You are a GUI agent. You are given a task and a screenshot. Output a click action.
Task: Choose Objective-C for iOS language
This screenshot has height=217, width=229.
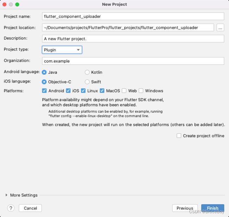click(x=44, y=82)
